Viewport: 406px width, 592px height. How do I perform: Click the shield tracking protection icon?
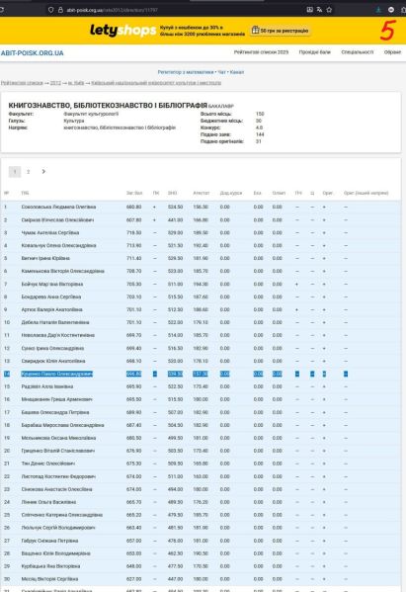51,10
